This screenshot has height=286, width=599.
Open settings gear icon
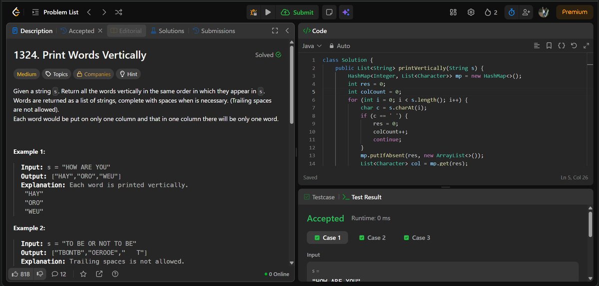pos(471,12)
